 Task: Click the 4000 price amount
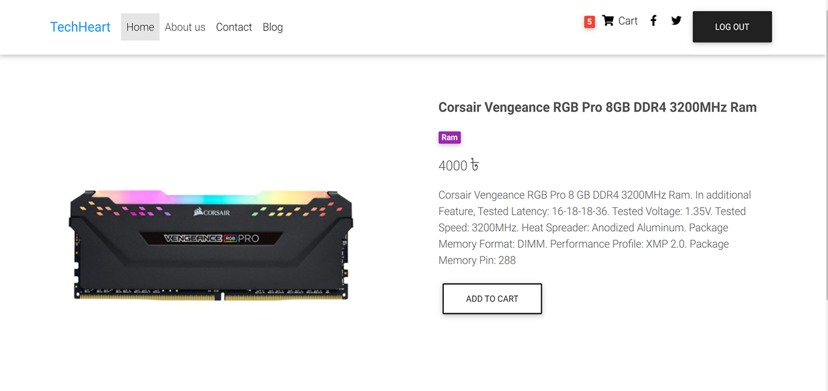pos(453,166)
